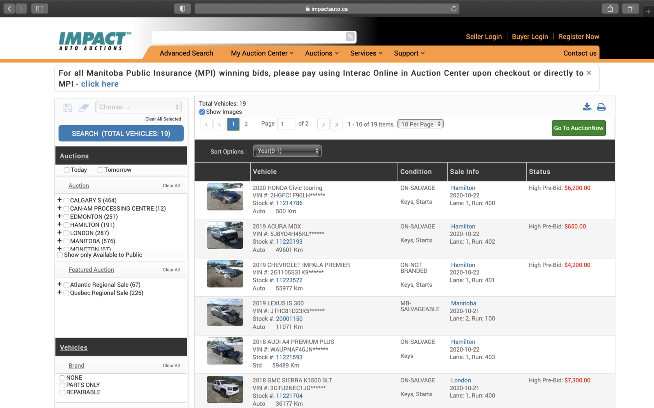The width and height of the screenshot is (654, 408).
Task: Open stock number 11223522
Action: (289, 280)
